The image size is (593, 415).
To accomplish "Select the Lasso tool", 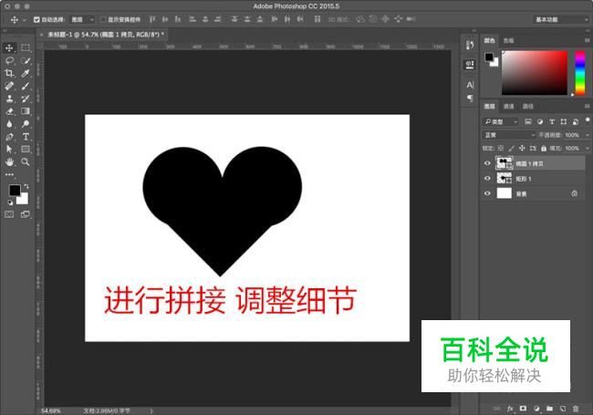I will pos(9,61).
